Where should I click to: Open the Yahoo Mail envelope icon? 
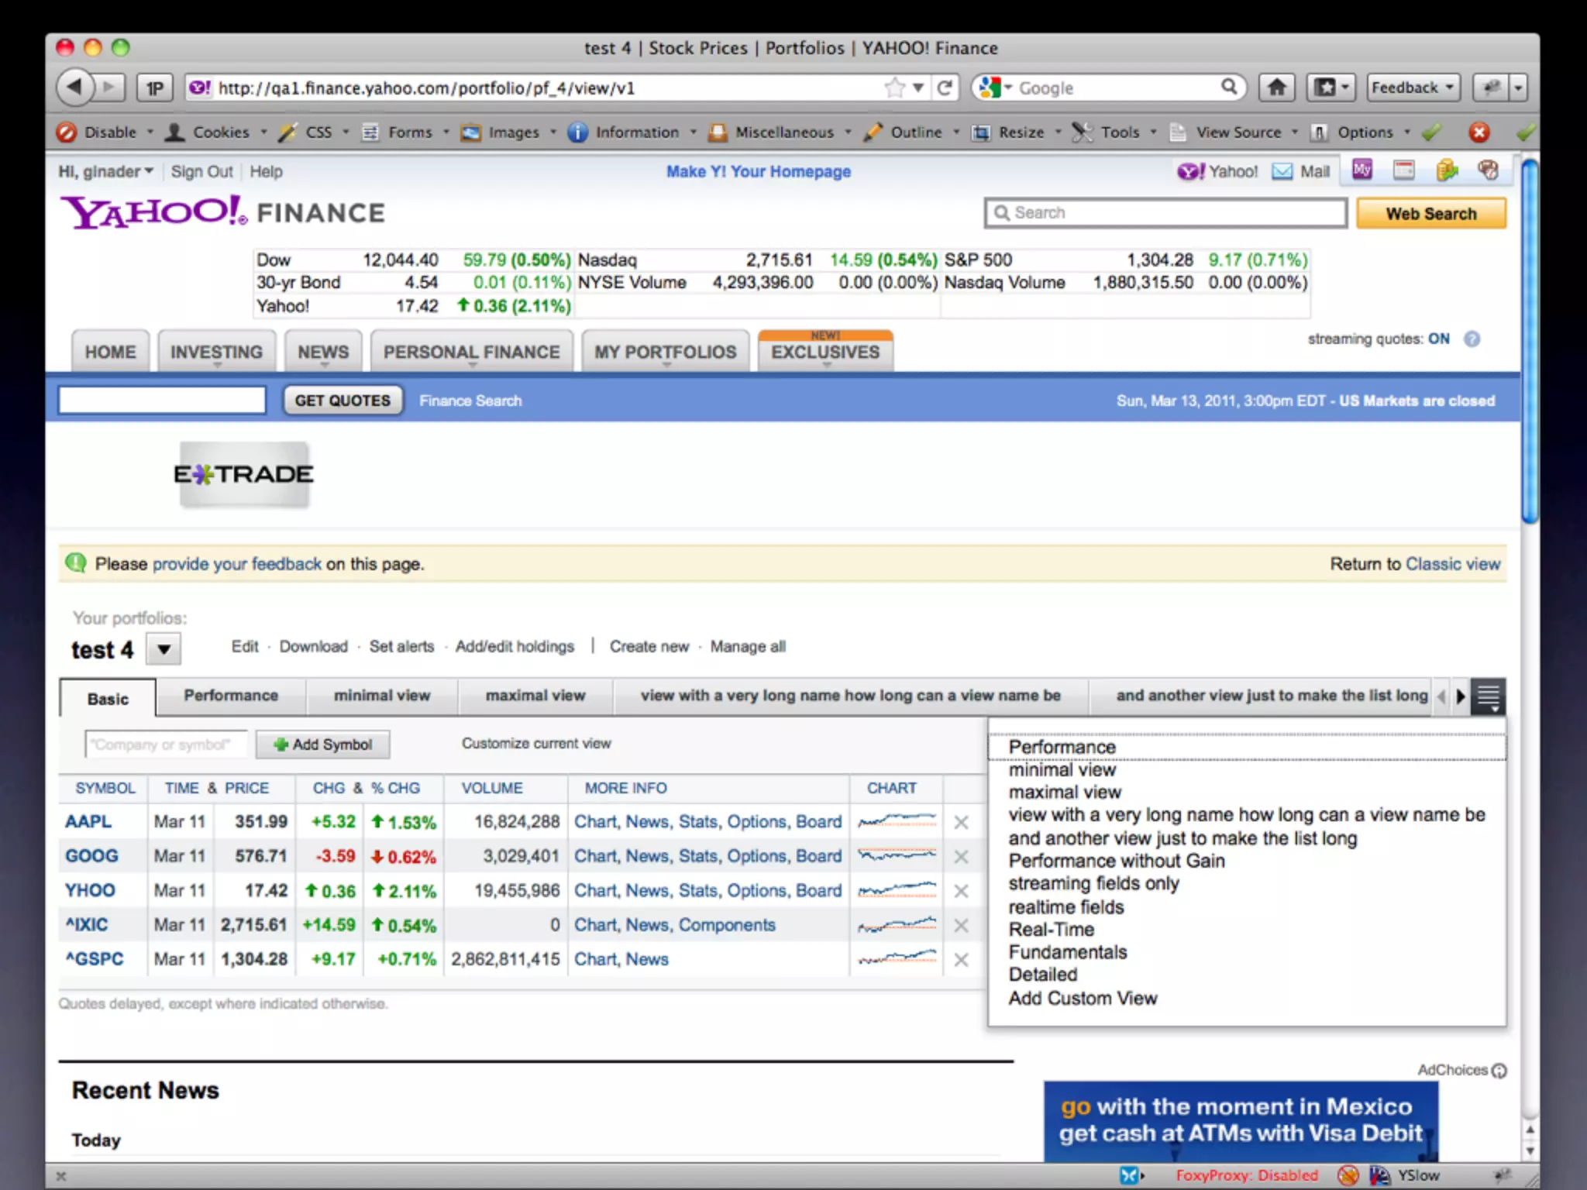pos(1282,171)
